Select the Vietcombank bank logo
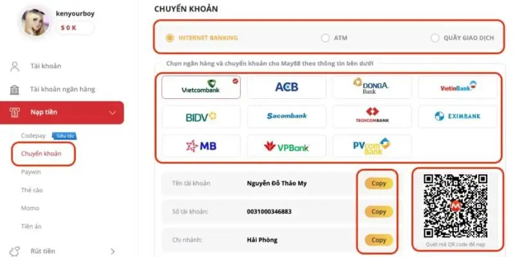The image size is (515, 257). tap(201, 87)
